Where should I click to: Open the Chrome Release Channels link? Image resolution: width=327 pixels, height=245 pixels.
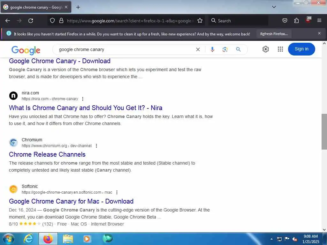click(x=47, y=154)
